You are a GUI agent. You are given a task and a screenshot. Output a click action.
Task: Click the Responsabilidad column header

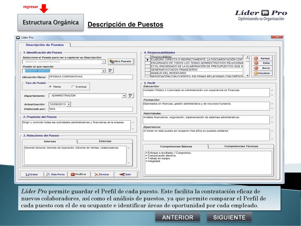pos(197,57)
